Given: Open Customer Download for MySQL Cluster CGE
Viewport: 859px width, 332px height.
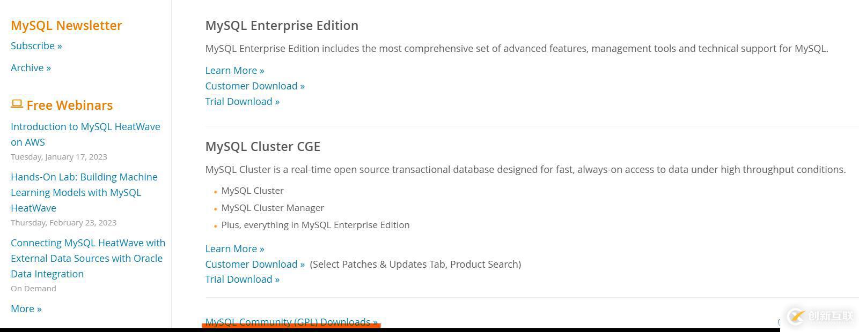Looking at the screenshot, I should pyautogui.click(x=255, y=265).
